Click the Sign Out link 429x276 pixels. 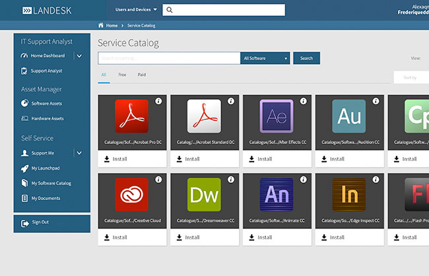(x=40, y=222)
